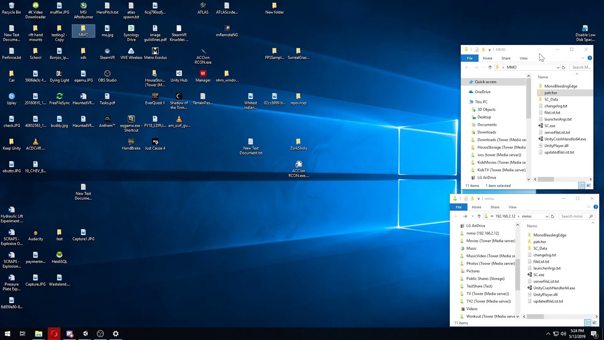The image size is (604, 340).
Task: Select the Disable Low Disk Space icon
Action: (x=585, y=33)
